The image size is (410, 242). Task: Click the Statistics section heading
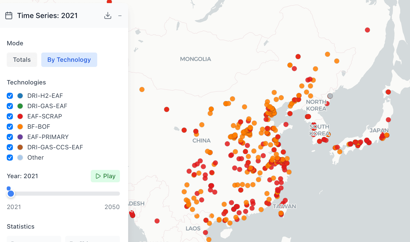point(21,227)
